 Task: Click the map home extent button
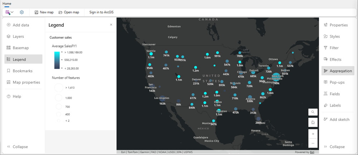(x=313, y=122)
